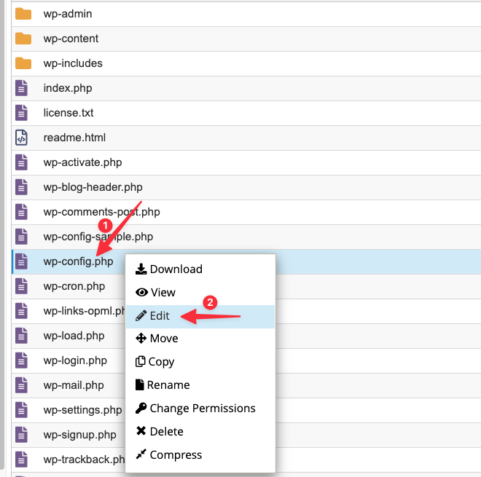Screen dimensions: 481x477
Task: Click the wp-config-sample.php file icon
Action: tap(21, 237)
